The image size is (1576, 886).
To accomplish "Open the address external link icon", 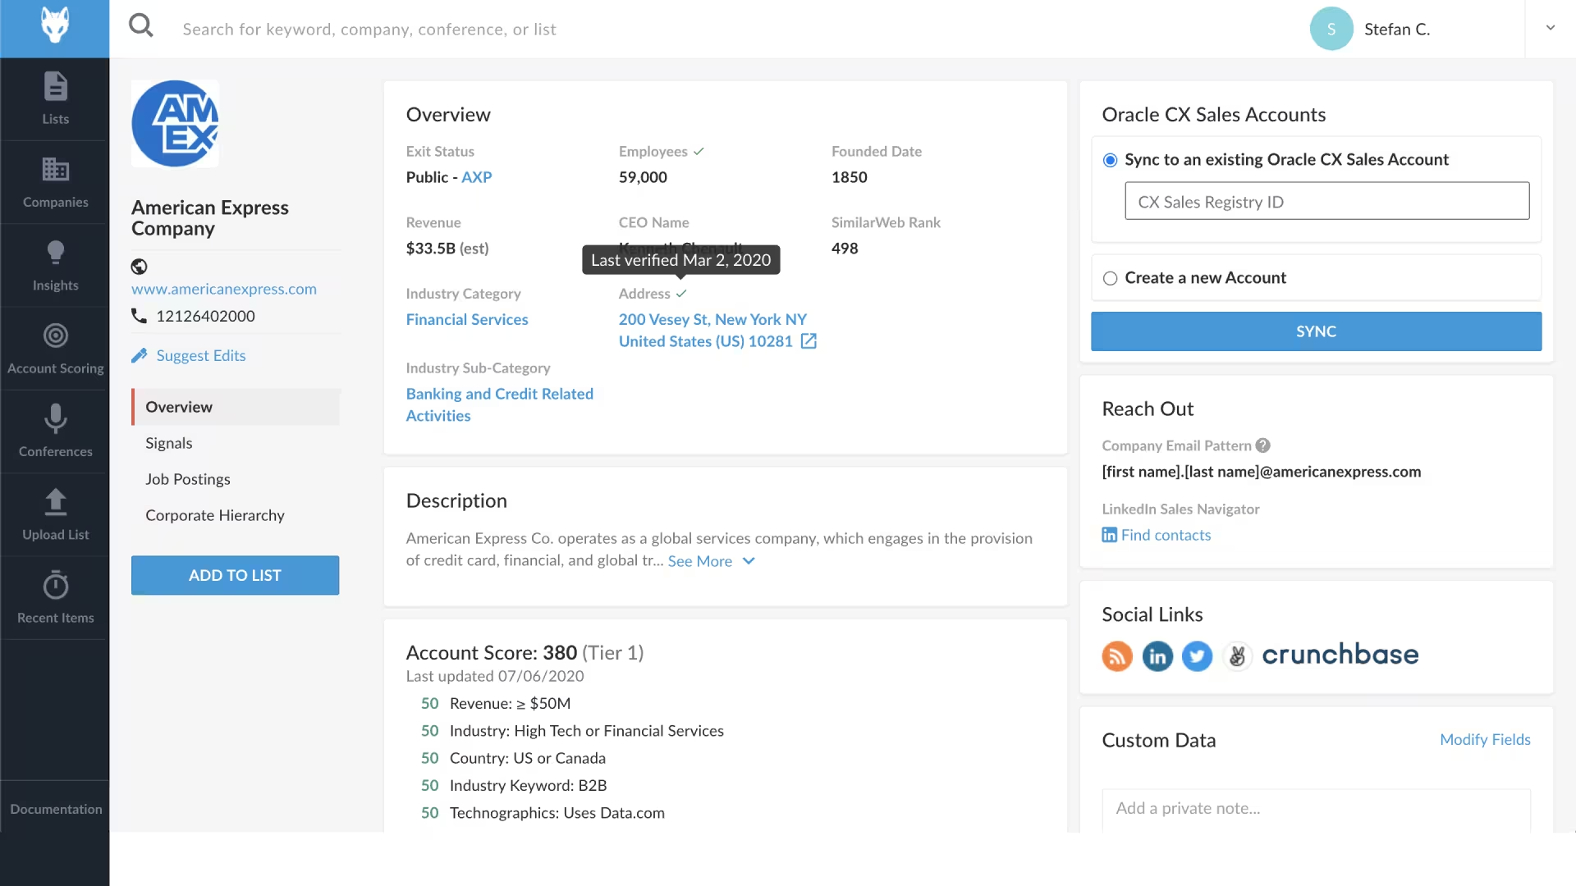I will coord(809,341).
